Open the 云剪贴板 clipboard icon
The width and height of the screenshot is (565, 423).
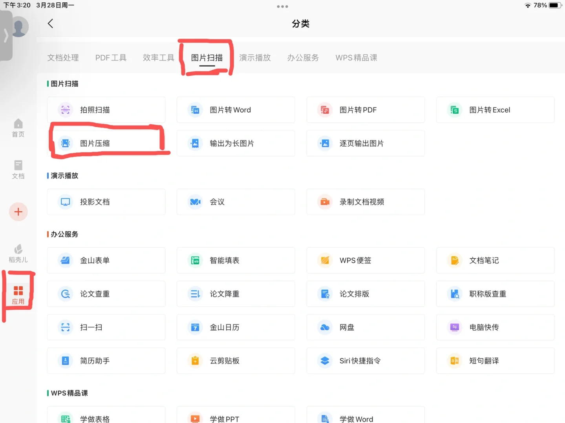point(195,361)
